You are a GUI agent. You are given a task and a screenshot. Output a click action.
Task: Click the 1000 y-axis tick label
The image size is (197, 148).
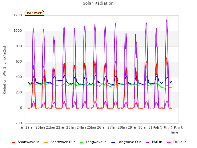[x=18, y=31]
